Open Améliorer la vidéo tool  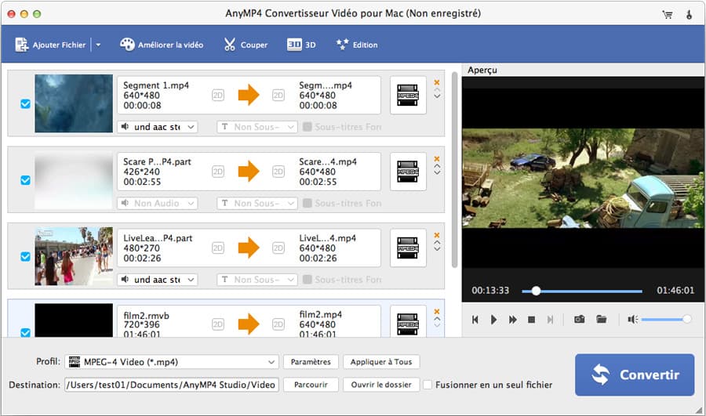tap(162, 45)
